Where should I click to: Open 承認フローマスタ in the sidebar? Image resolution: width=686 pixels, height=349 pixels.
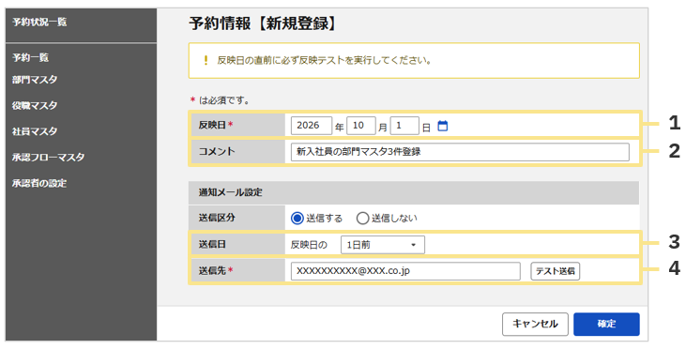[48, 157]
